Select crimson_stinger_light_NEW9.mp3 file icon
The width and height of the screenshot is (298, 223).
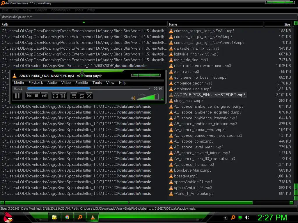[171, 37]
